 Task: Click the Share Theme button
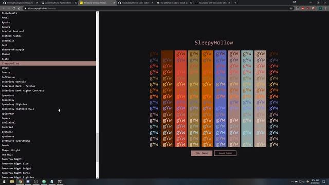(225, 153)
